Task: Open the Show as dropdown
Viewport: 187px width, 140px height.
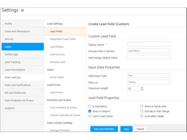Action: tap(149, 82)
